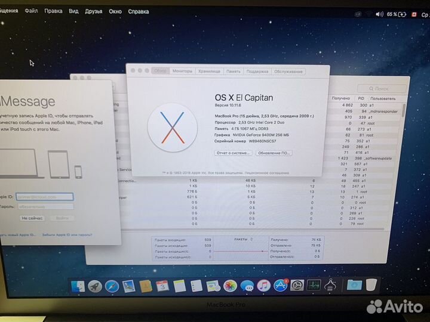Open iTunes music note icon in Dock
Viewport: 430px width, 322px height.
tap(263, 286)
